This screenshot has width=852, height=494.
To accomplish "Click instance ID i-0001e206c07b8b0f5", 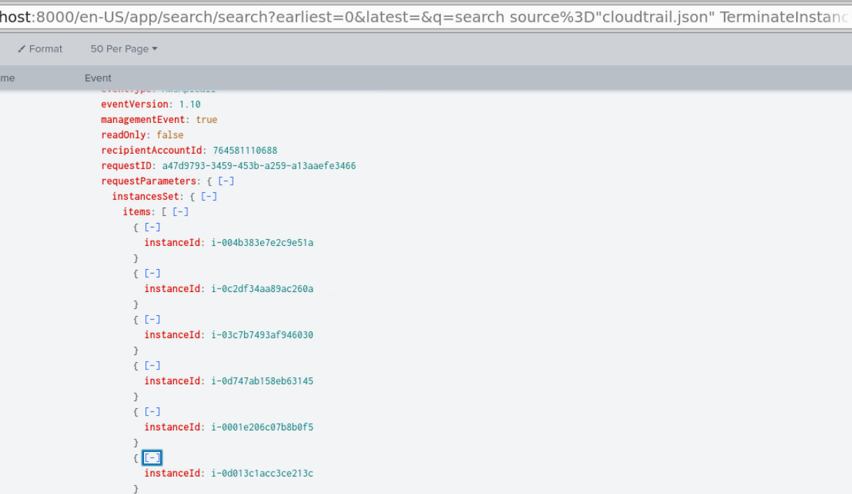I will click(262, 427).
